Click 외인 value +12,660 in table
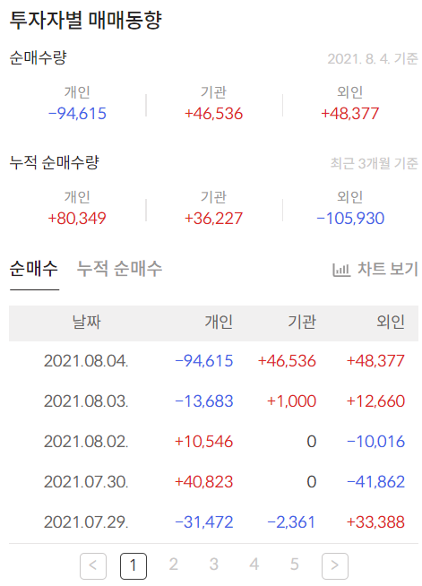 pyautogui.click(x=375, y=401)
